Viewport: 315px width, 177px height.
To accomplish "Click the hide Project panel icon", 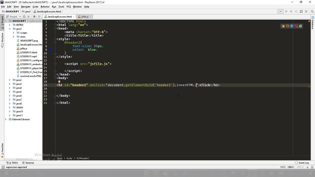I will click(39, 17).
